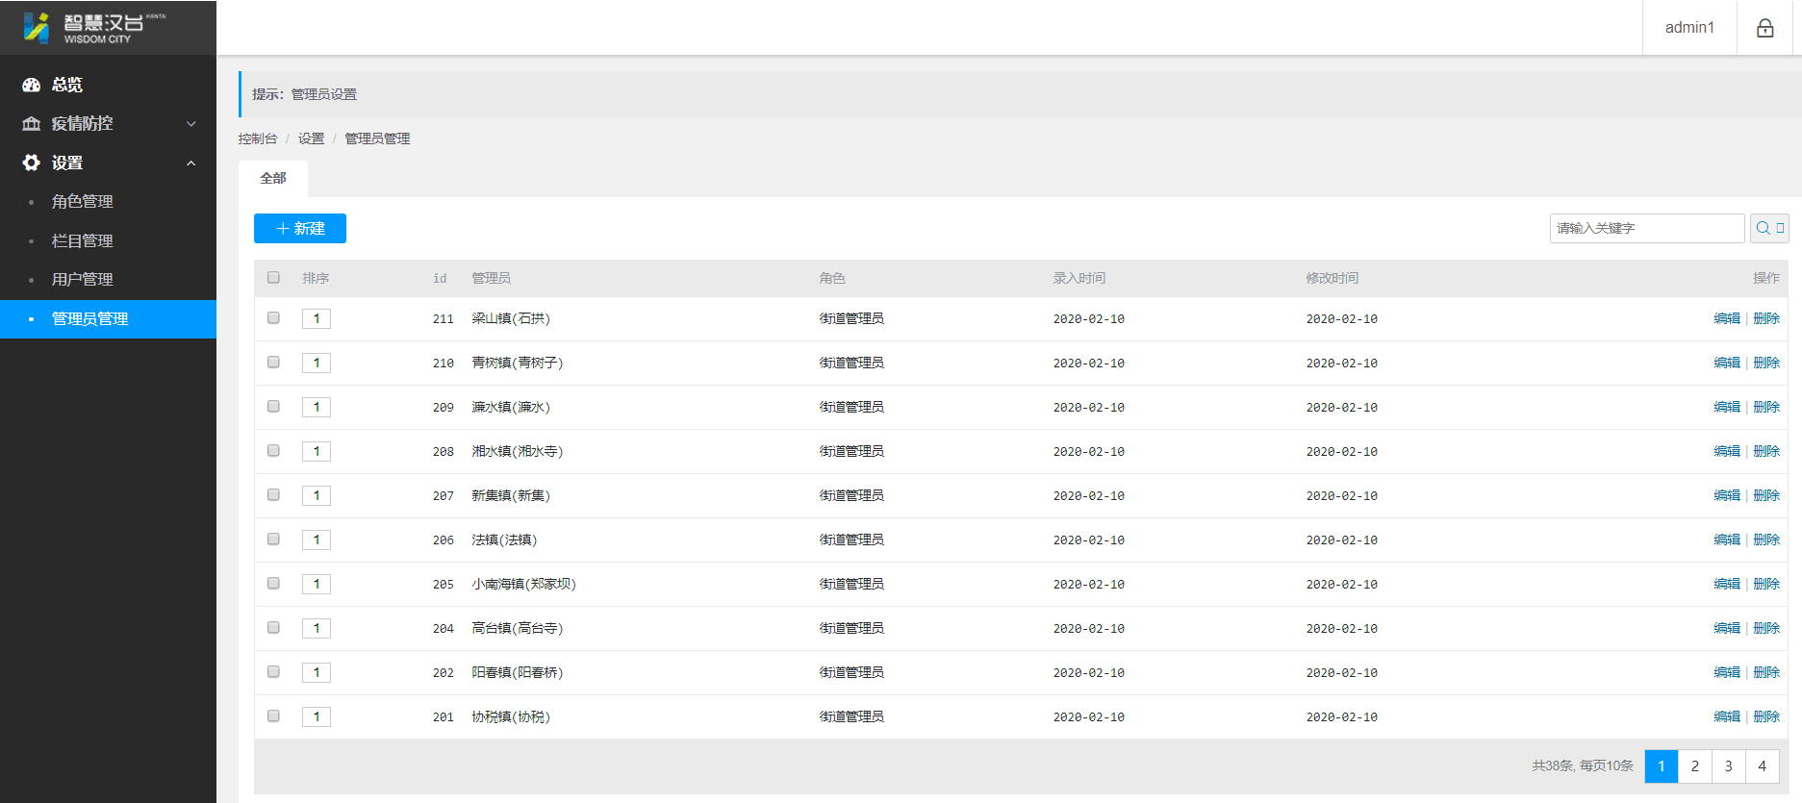
Task: Check the row for 梁山镇(石拱)
Action: [x=273, y=318]
